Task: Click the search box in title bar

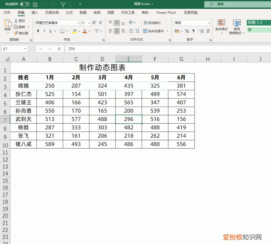Action: pos(238,4)
